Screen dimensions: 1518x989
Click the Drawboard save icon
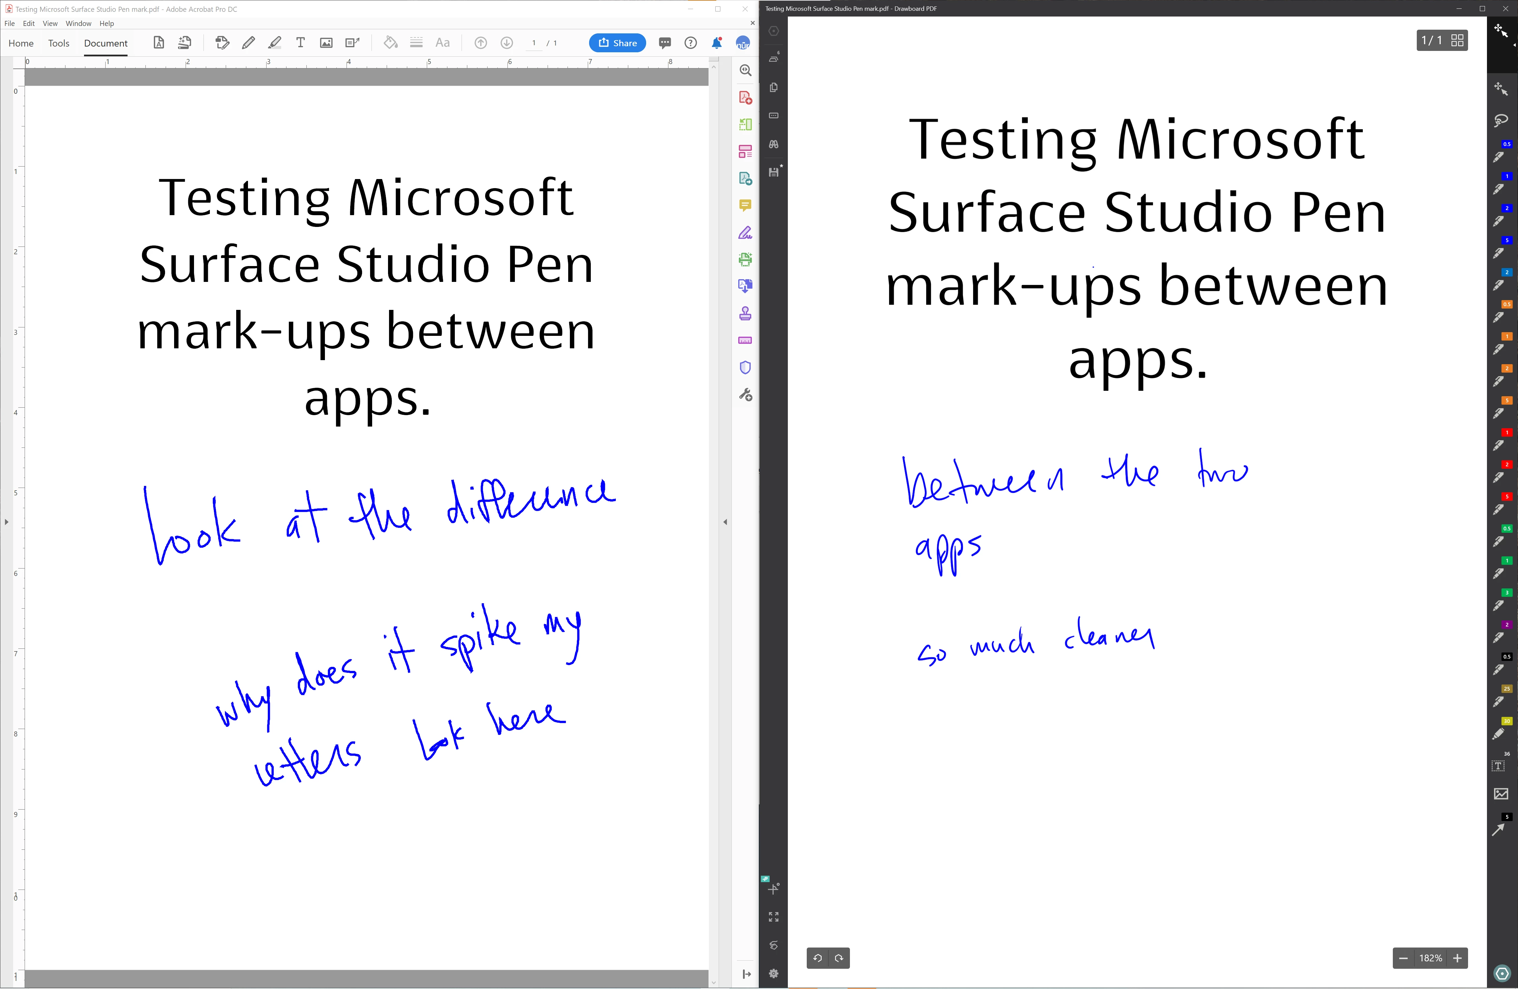tap(774, 172)
